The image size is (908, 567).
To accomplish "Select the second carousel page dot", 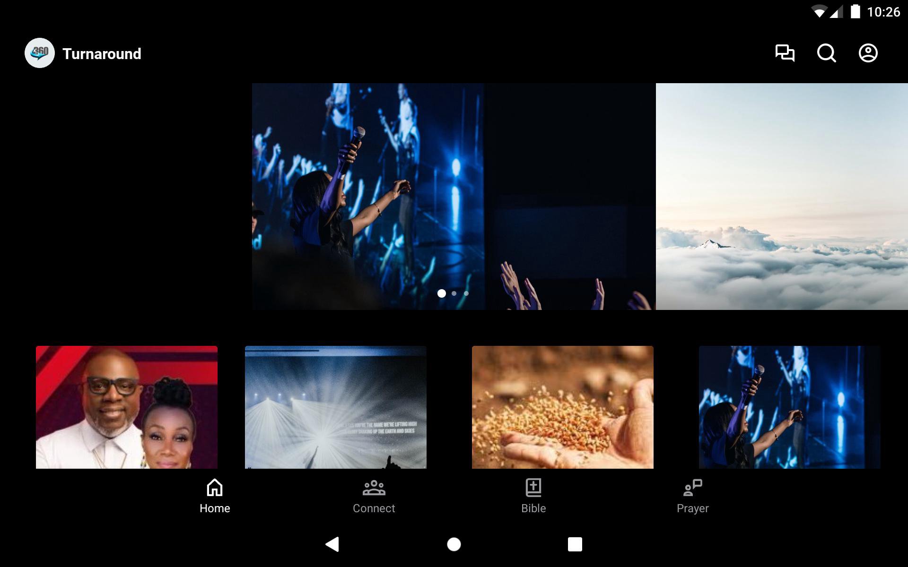I will [454, 293].
